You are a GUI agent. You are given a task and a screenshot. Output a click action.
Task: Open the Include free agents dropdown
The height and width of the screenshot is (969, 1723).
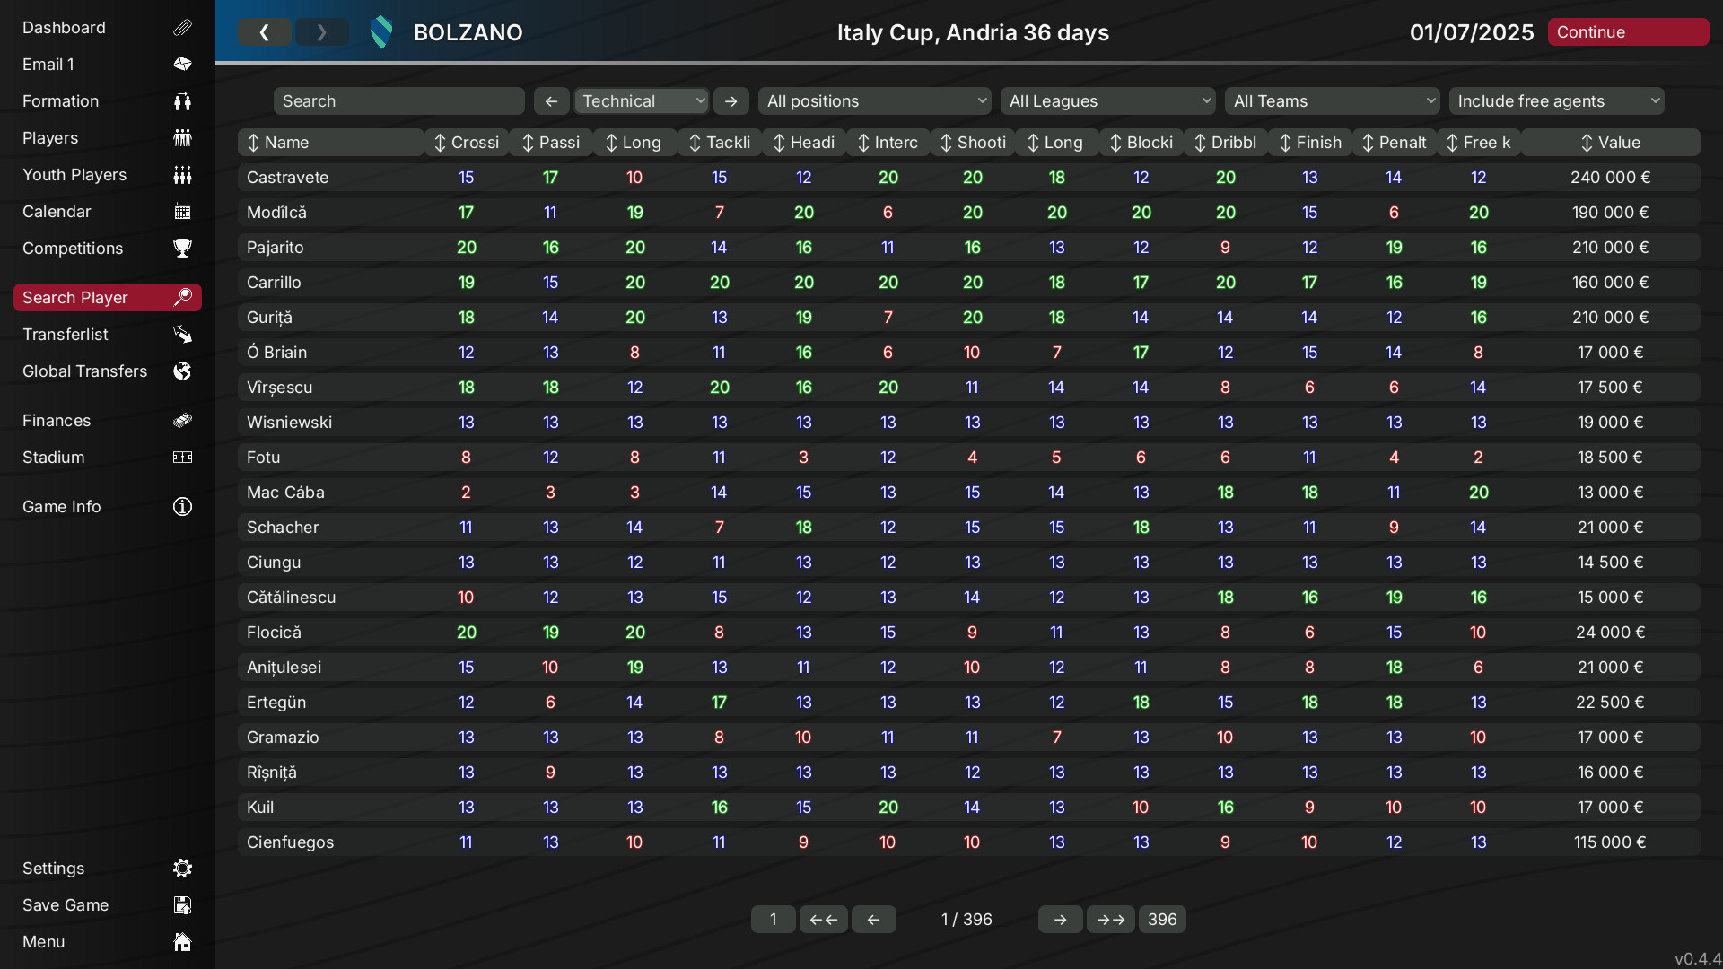pyautogui.click(x=1556, y=101)
